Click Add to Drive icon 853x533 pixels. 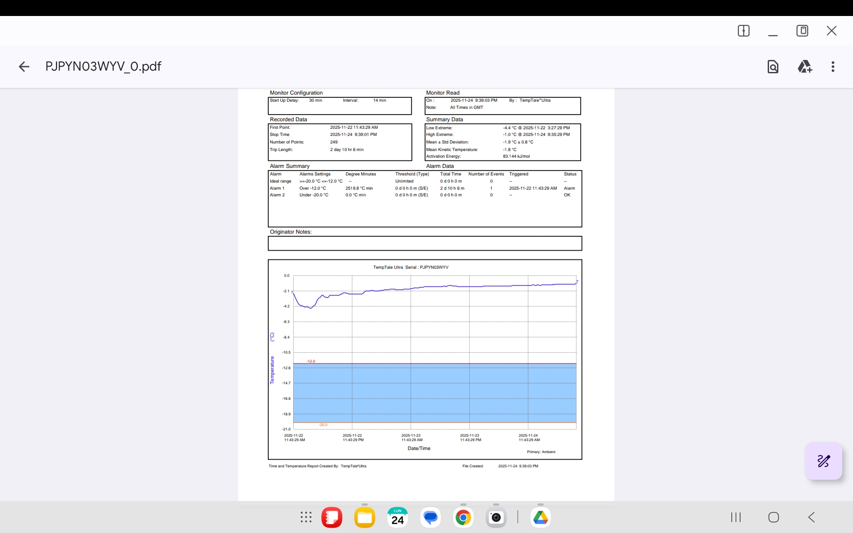804,67
